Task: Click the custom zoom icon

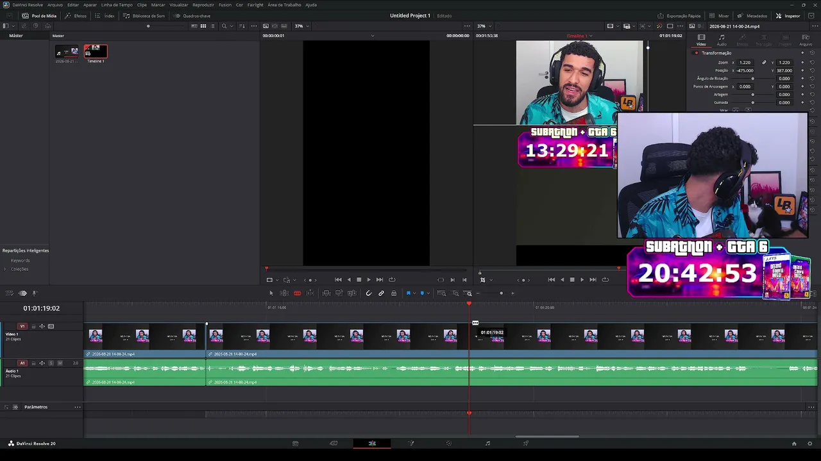Action: coord(469,293)
